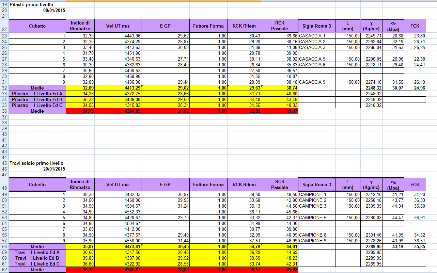
Task: Click the red cell showing 4384,89
Action: tap(118, 111)
